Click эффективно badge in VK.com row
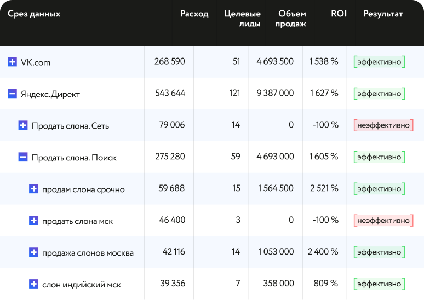The image size is (424, 300). pos(379,62)
